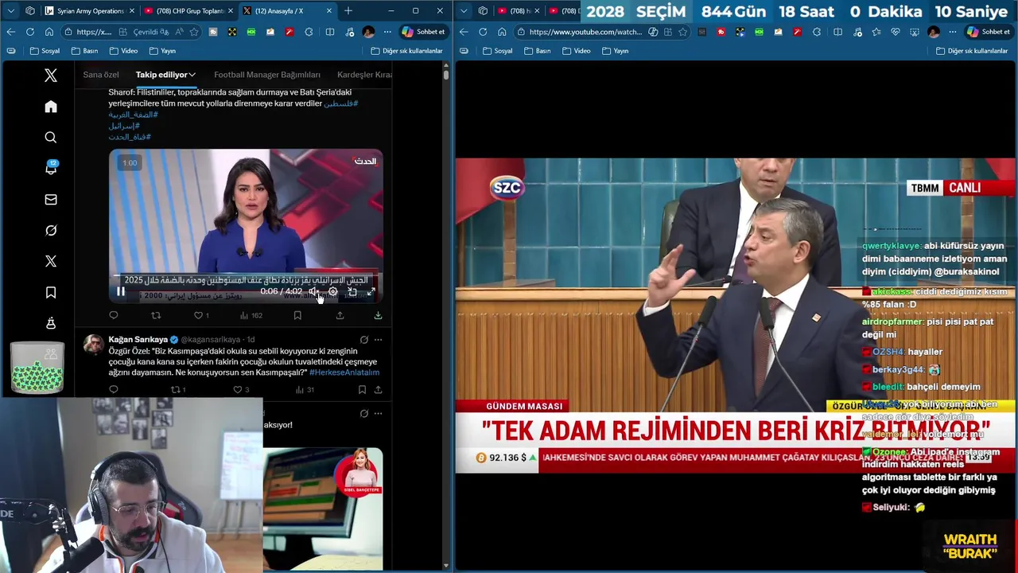The width and height of the screenshot is (1018, 573).
Task: Pause the tweet video
Action: (x=121, y=291)
